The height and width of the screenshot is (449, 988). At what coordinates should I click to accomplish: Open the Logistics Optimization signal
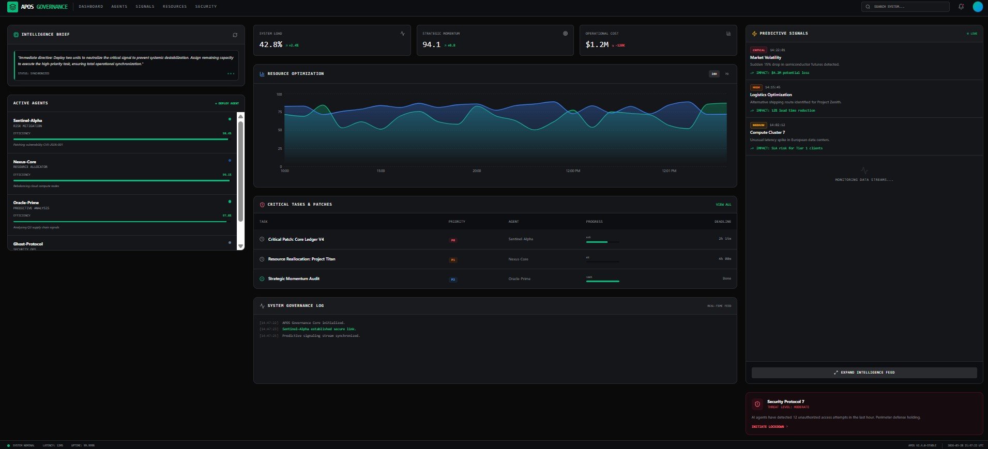864,99
